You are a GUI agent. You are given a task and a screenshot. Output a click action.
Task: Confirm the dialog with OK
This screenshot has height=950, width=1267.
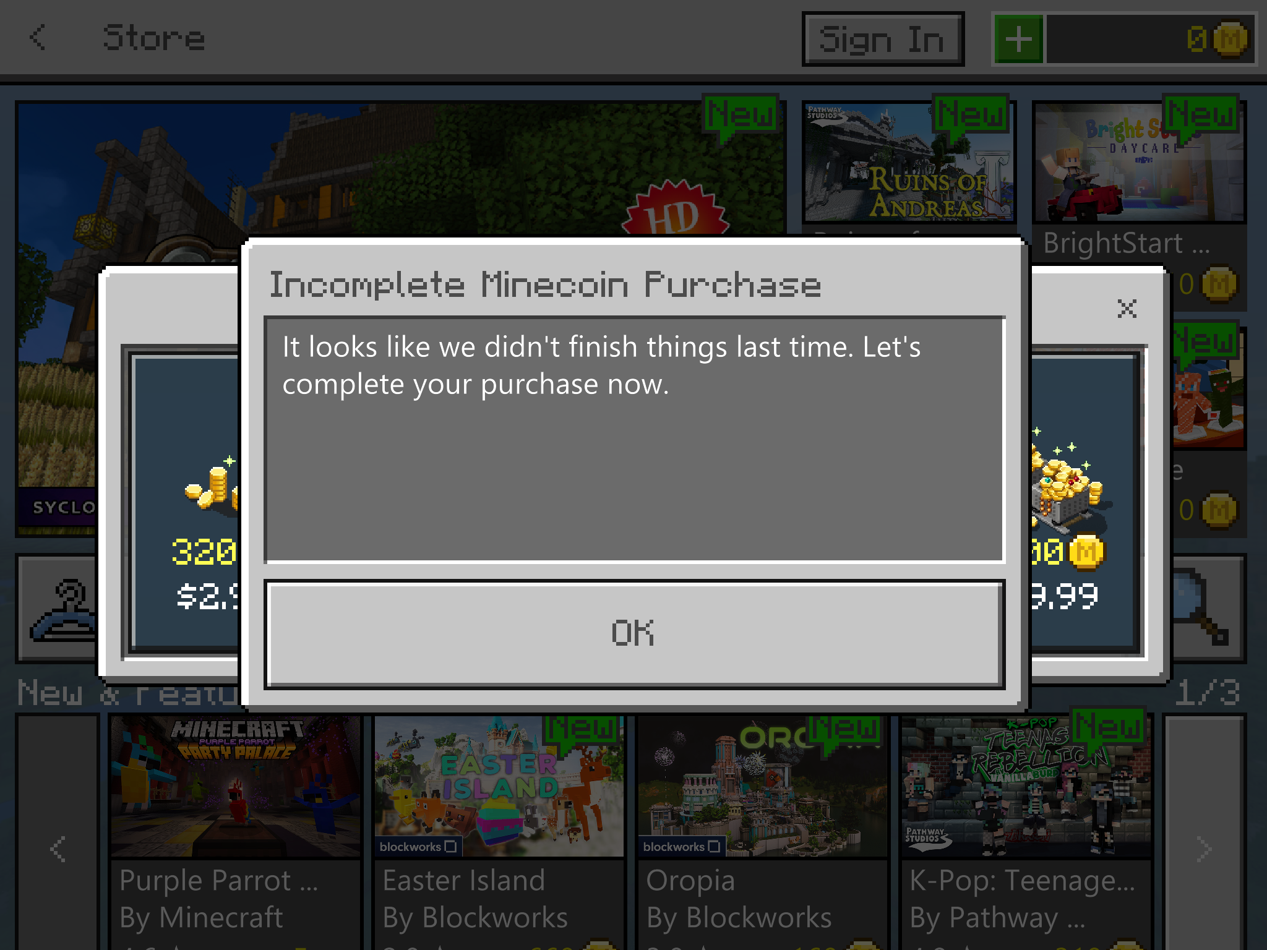pos(634,634)
